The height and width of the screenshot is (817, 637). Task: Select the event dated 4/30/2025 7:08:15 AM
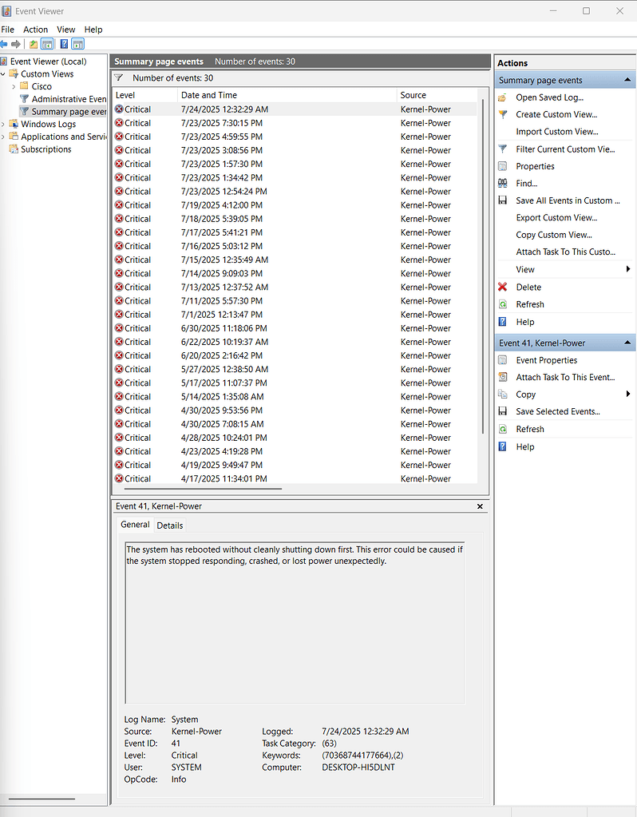pyautogui.click(x=295, y=424)
